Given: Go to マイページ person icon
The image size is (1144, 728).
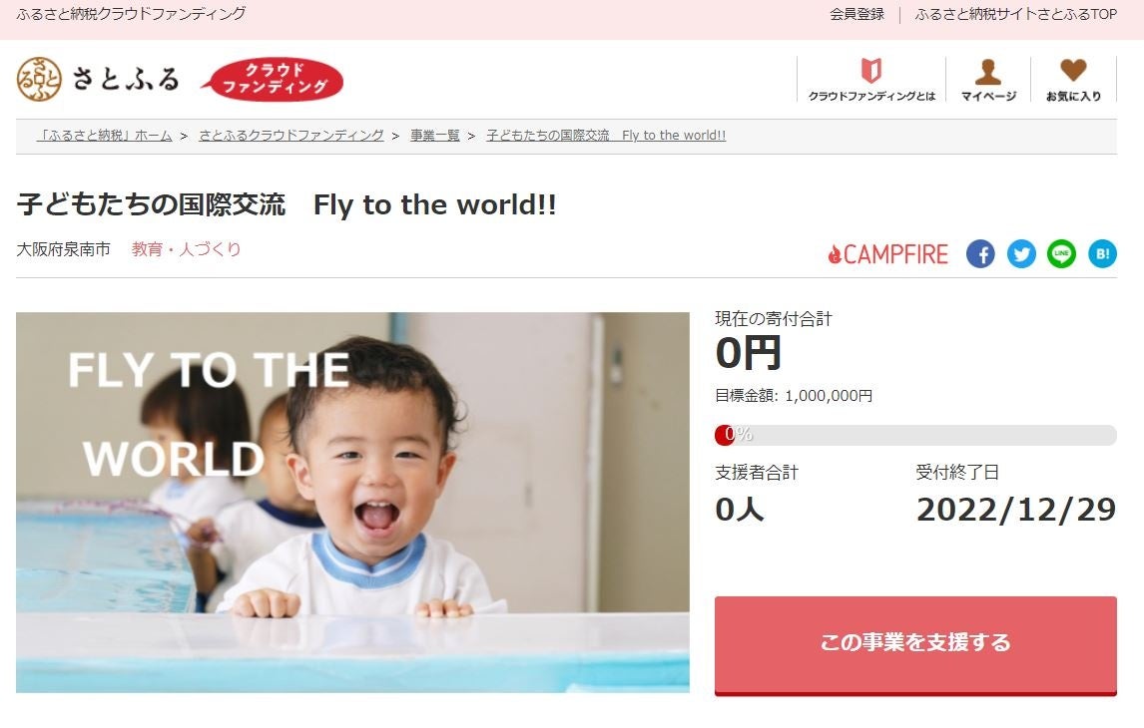Looking at the screenshot, I should tap(988, 80).
